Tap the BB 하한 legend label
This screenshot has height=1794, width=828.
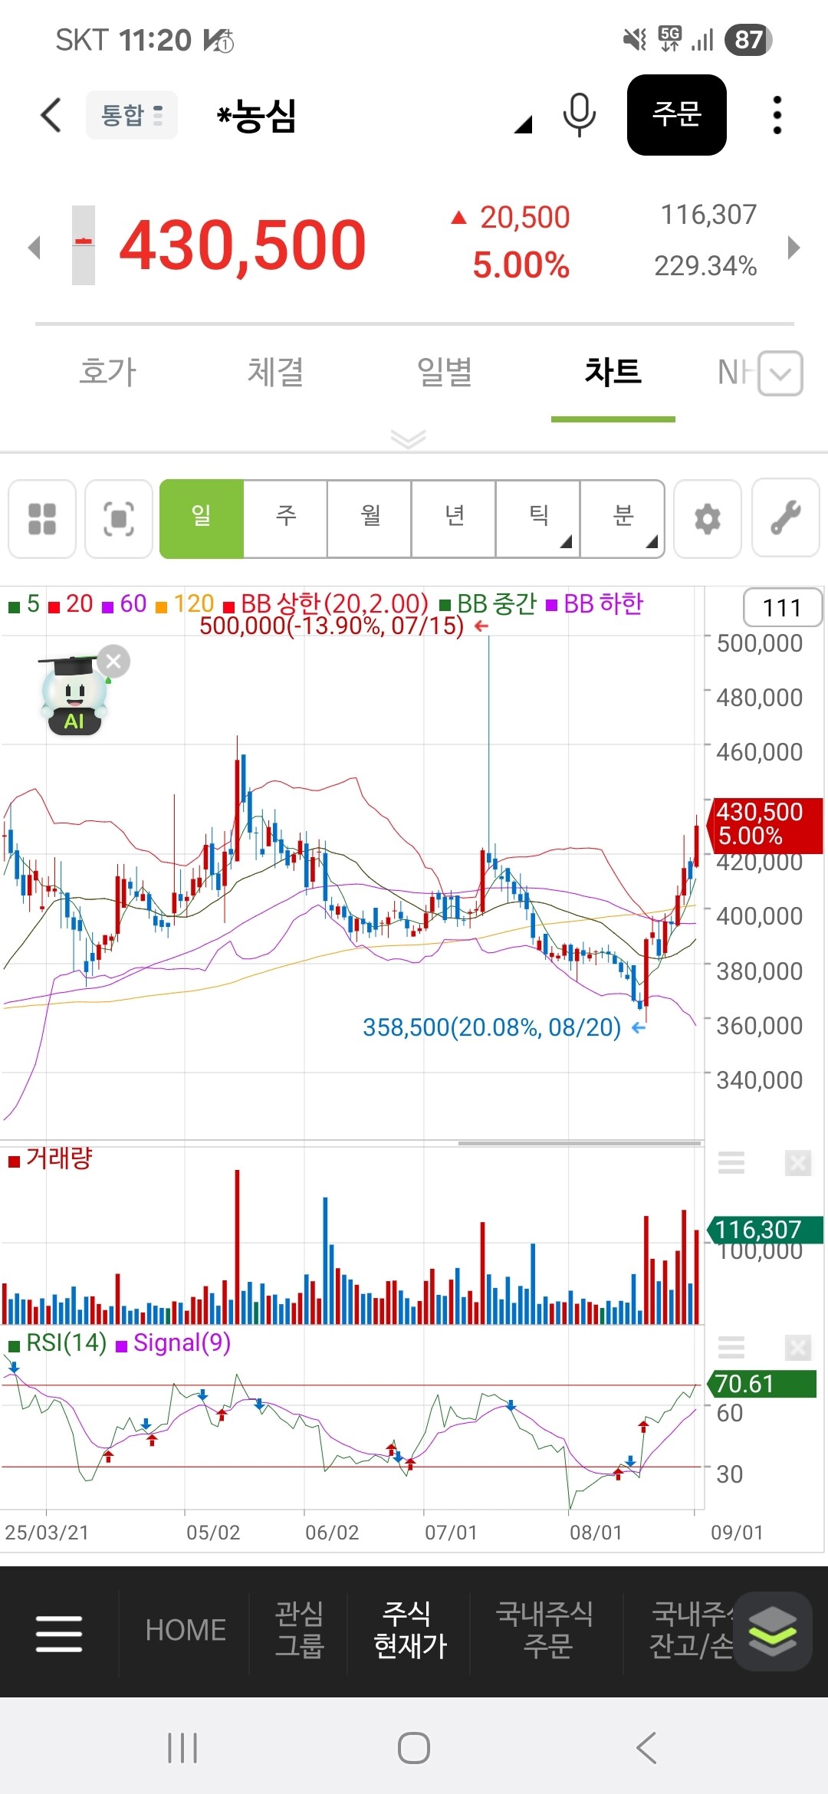click(595, 604)
